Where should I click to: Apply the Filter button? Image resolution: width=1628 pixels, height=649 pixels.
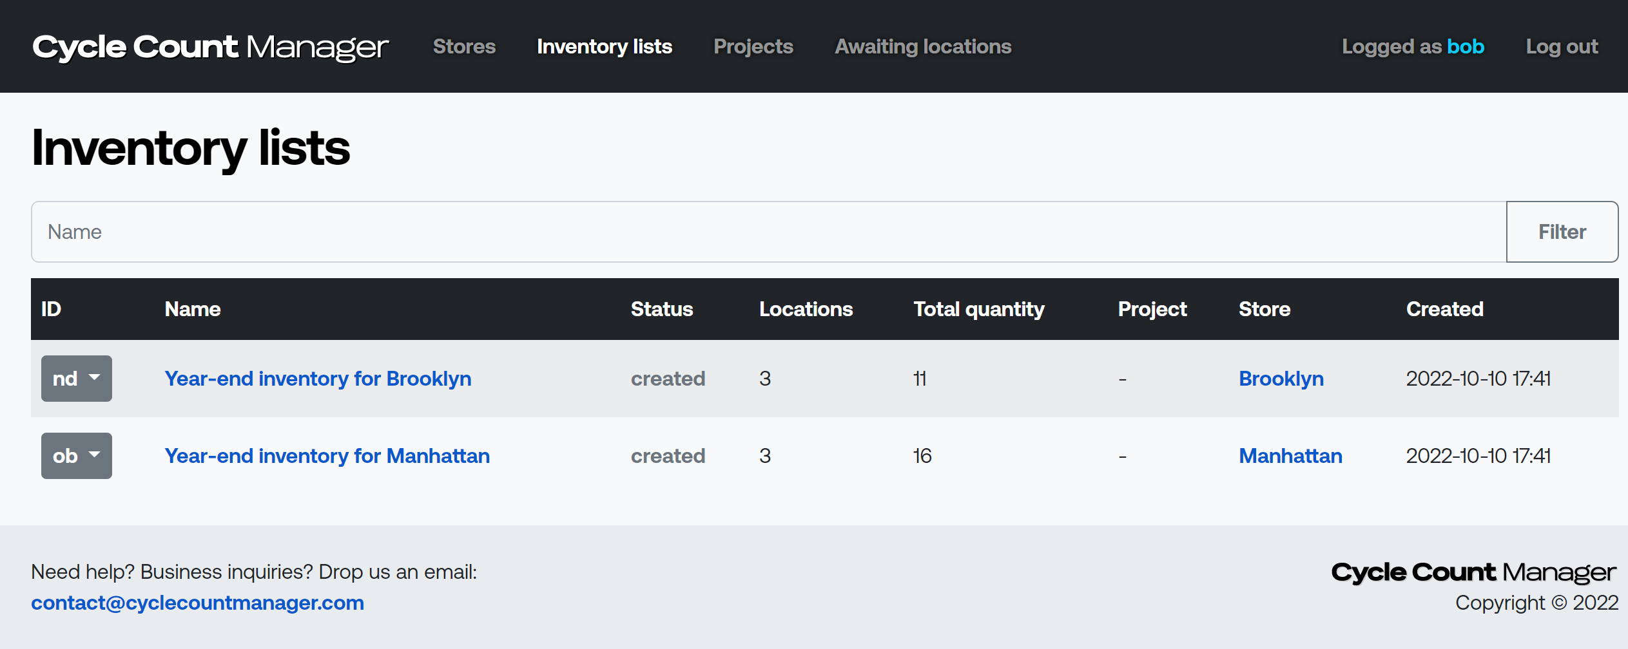(1562, 232)
